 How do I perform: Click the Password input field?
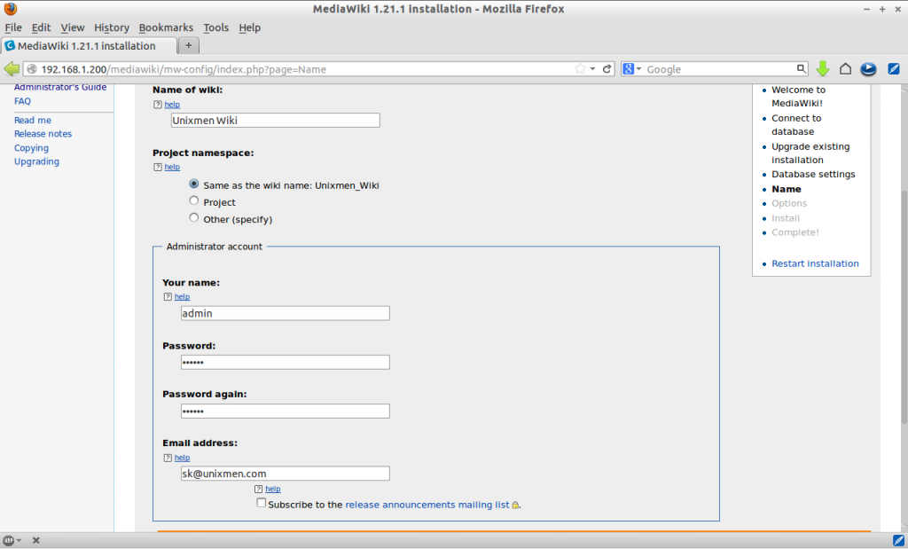pos(286,363)
